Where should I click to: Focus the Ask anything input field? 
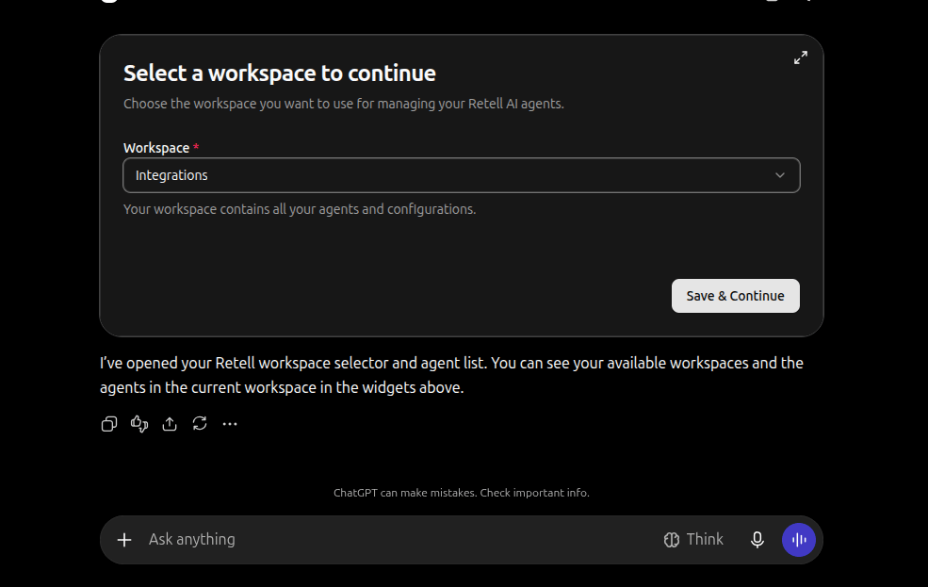click(397, 540)
